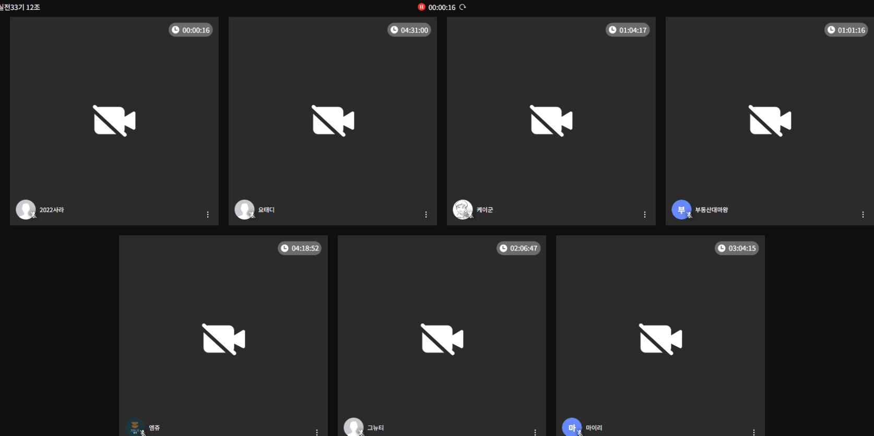Click the 03:04:15 timer badge on 마이리's tile
Image resolution: width=874 pixels, height=436 pixels.
tap(737, 248)
